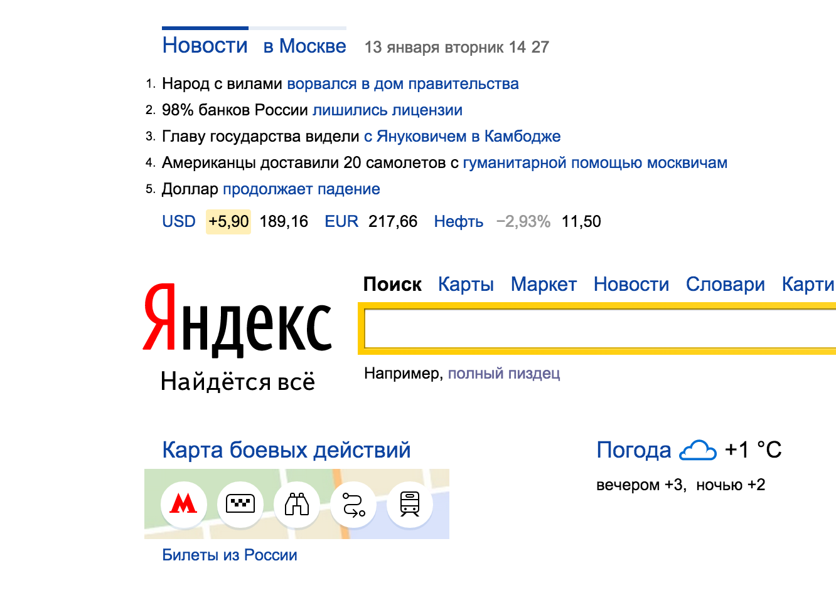The image size is (836, 593).
Task: Click the current temperature +1 °C
Action: pos(753,450)
